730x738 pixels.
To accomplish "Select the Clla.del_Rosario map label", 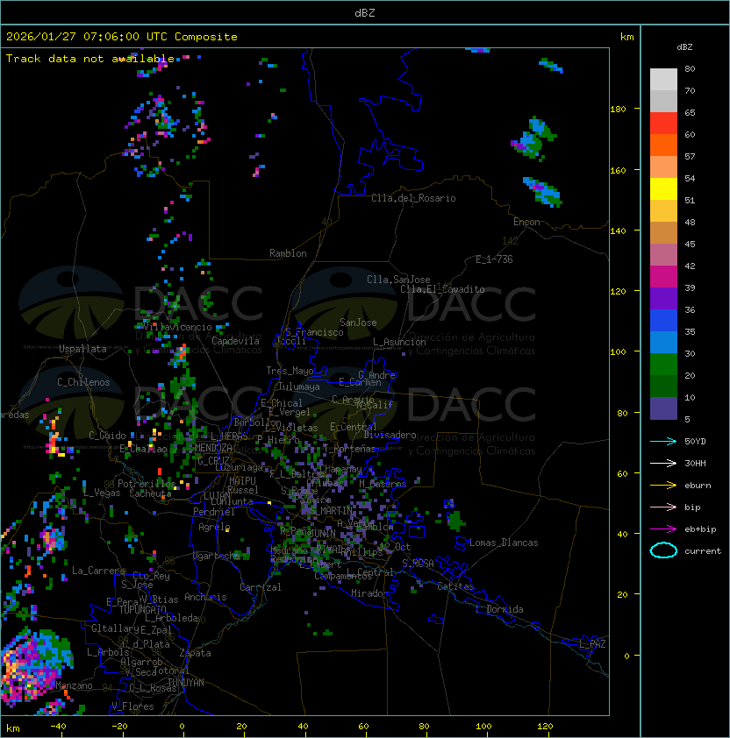I will [413, 198].
